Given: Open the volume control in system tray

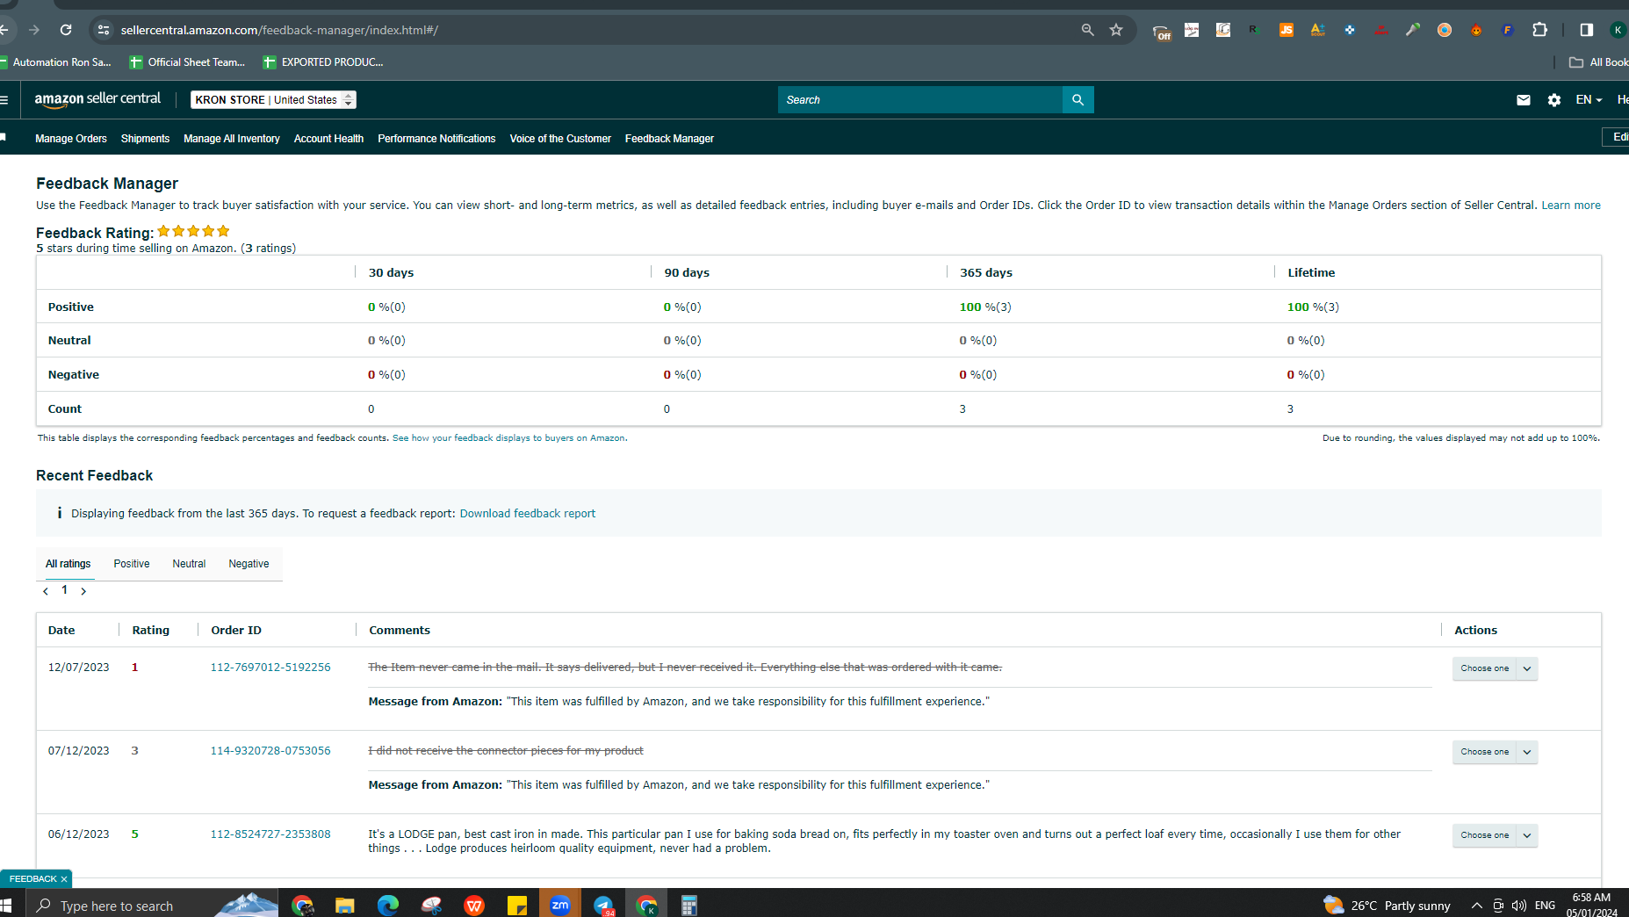Looking at the screenshot, I should (x=1519, y=906).
